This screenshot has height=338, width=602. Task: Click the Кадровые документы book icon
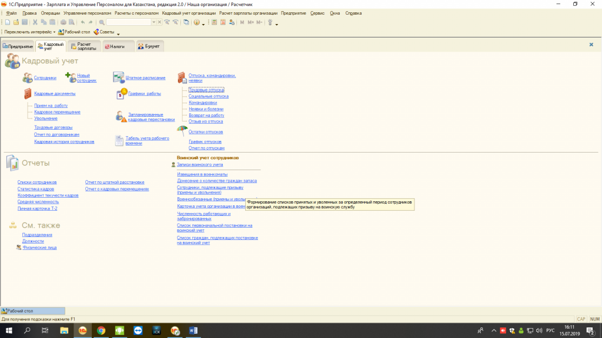[x=28, y=93]
